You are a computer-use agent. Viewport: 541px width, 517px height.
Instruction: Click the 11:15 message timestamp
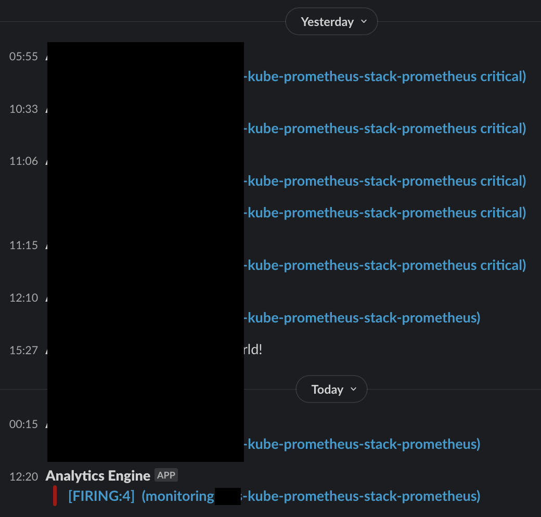[23, 245]
